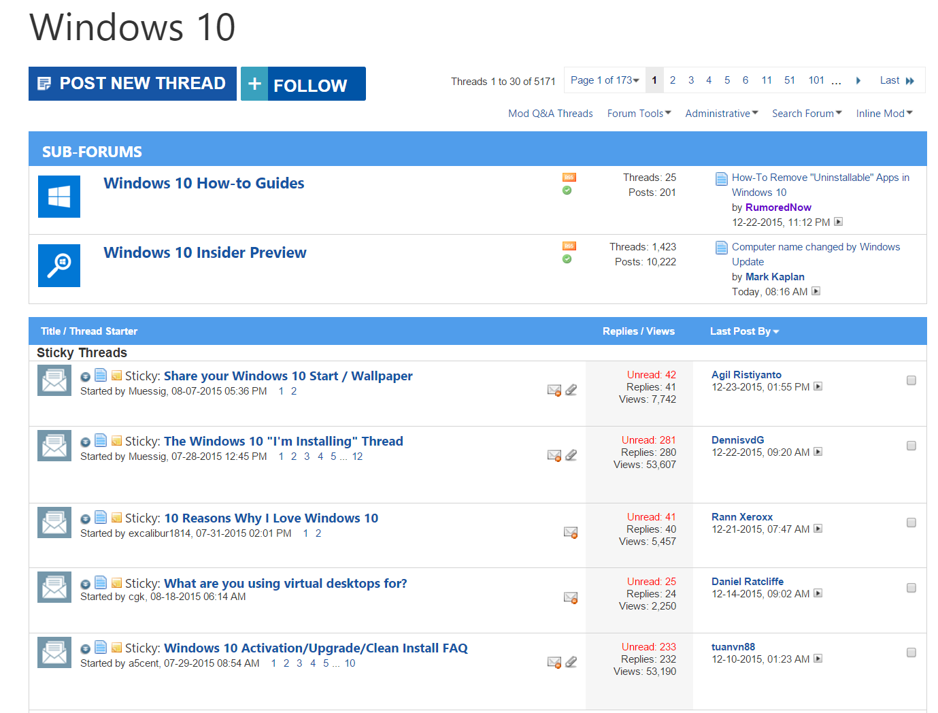Open the Inline Mod dropdown
This screenshot has width=938, height=713.
884,114
